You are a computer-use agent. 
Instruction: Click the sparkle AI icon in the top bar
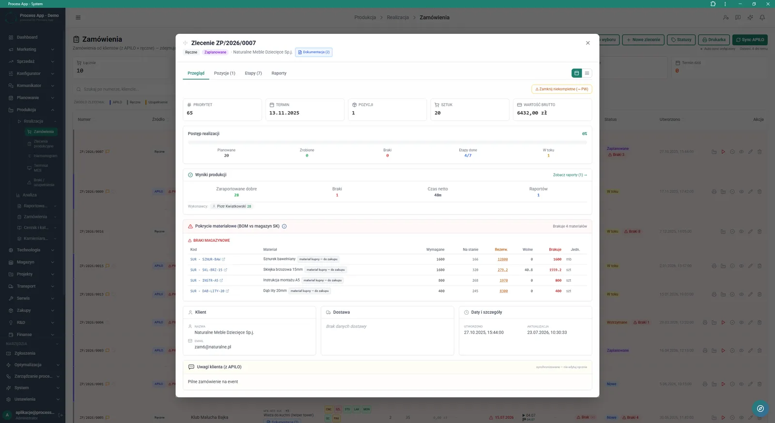coord(750,17)
